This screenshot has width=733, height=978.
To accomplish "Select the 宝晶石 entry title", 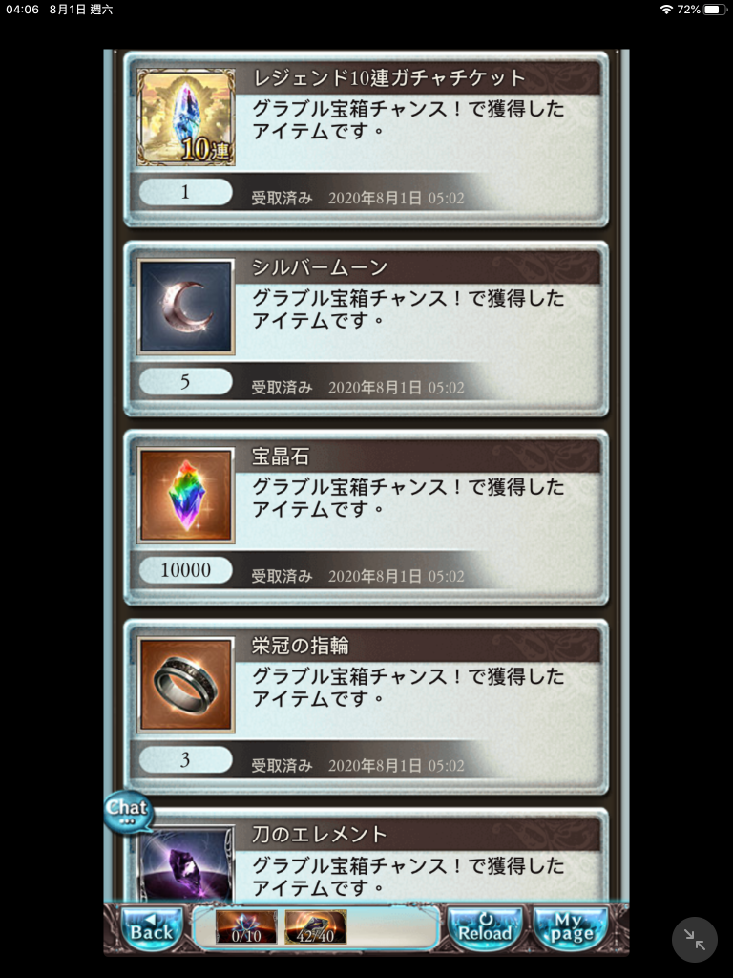I will 280,457.
